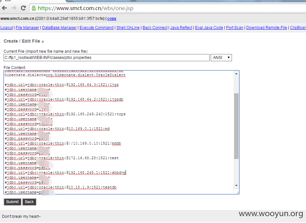The width and height of the screenshot is (306, 223).
Task: Open the Back Connect page
Action: click(x=155, y=28)
